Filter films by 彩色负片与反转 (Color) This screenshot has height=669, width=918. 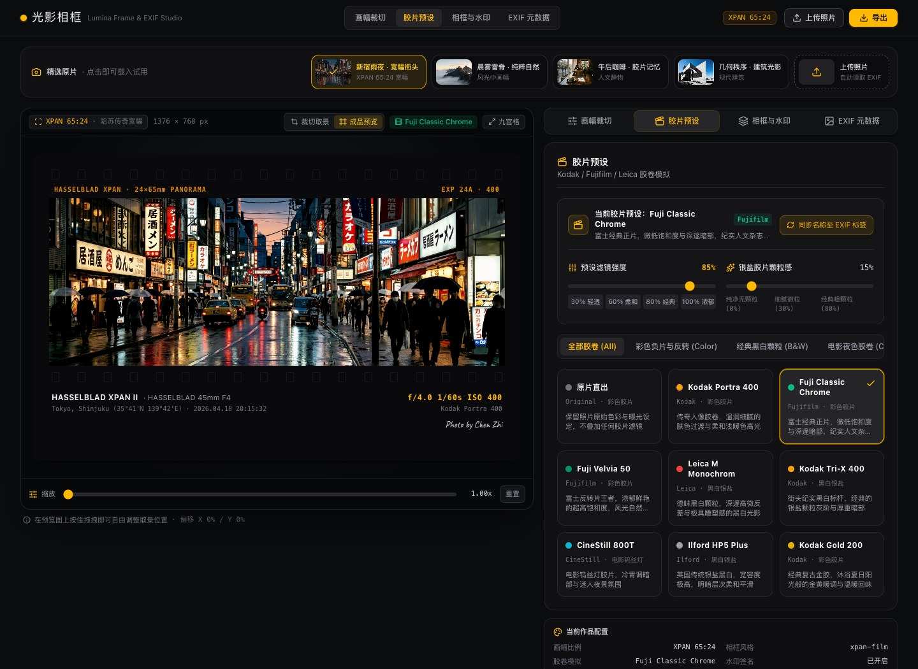(676, 347)
